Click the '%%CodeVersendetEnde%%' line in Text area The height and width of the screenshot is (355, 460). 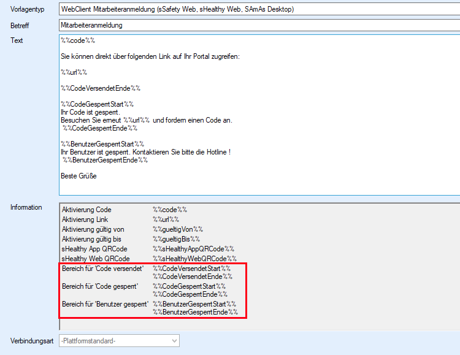point(101,88)
